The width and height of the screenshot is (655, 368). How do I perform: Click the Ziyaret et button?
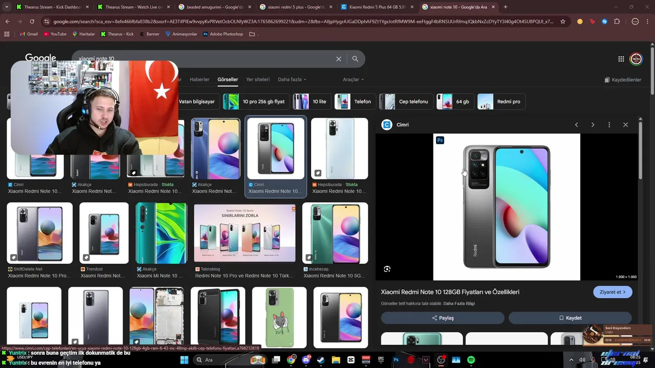[613, 292]
